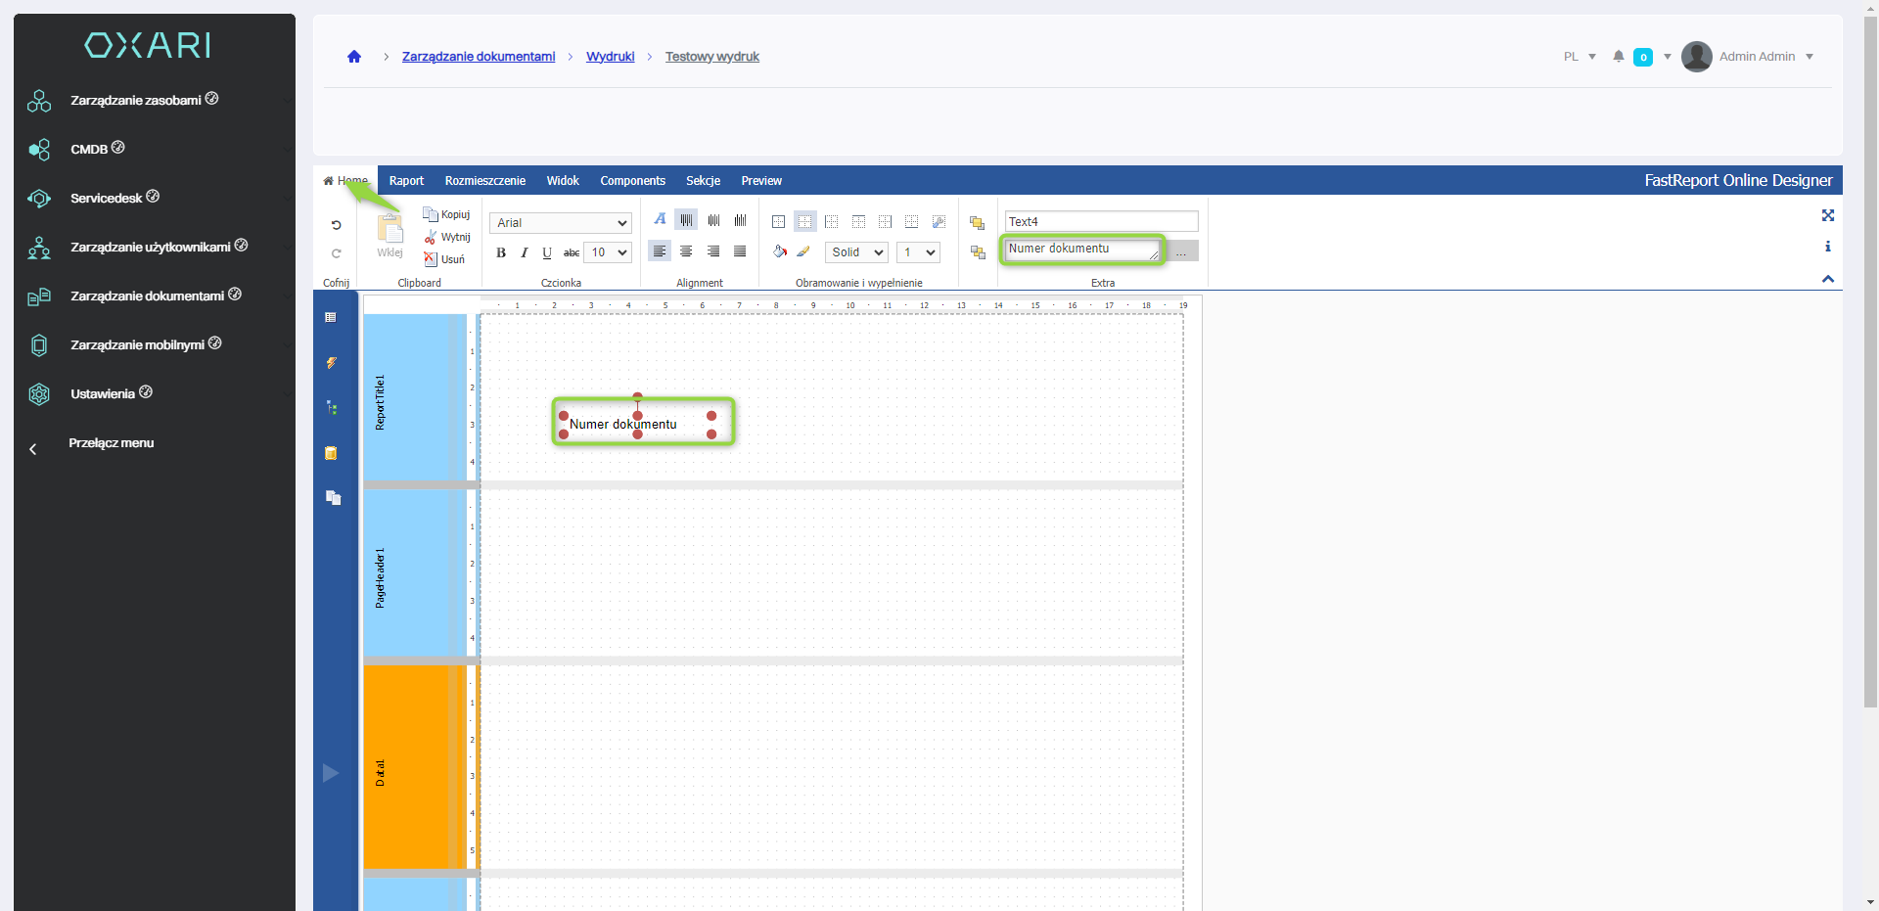Click the home breadcrumb icon
The height and width of the screenshot is (911, 1879).
click(x=354, y=57)
